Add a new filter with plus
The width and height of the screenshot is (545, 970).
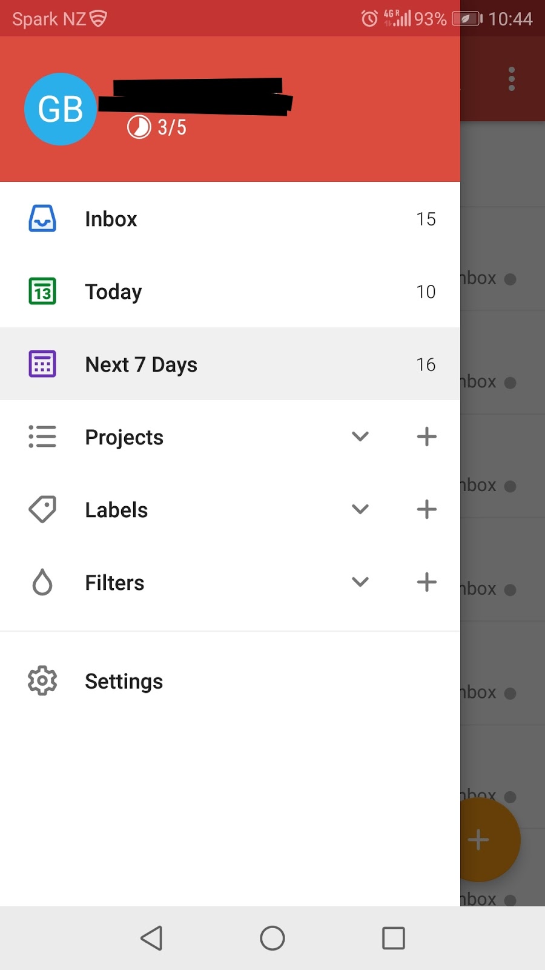427,582
